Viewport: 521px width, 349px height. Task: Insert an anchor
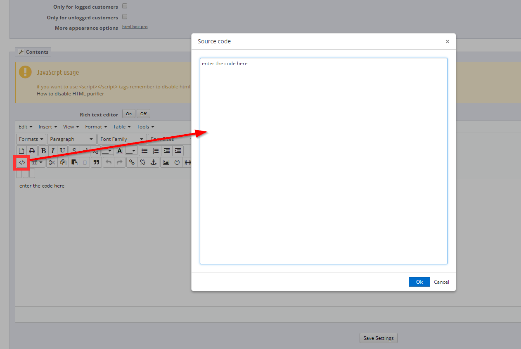click(154, 162)
